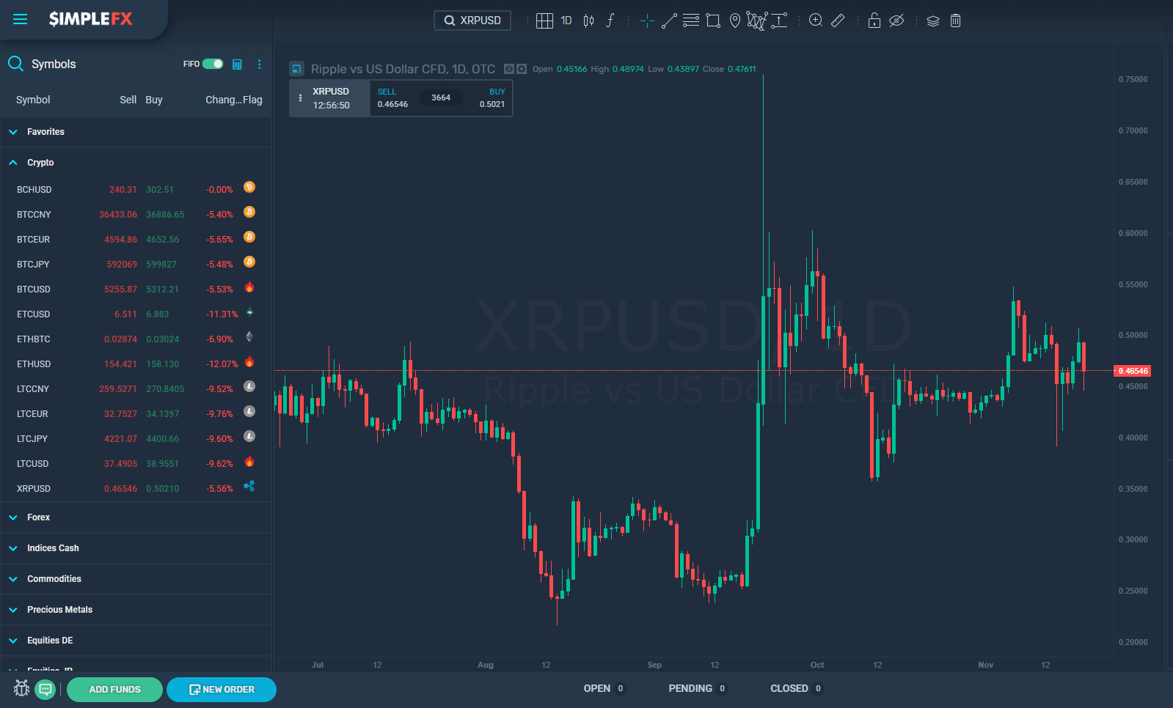
Task: Select the location pin marker tool
Action: point(735,21)
